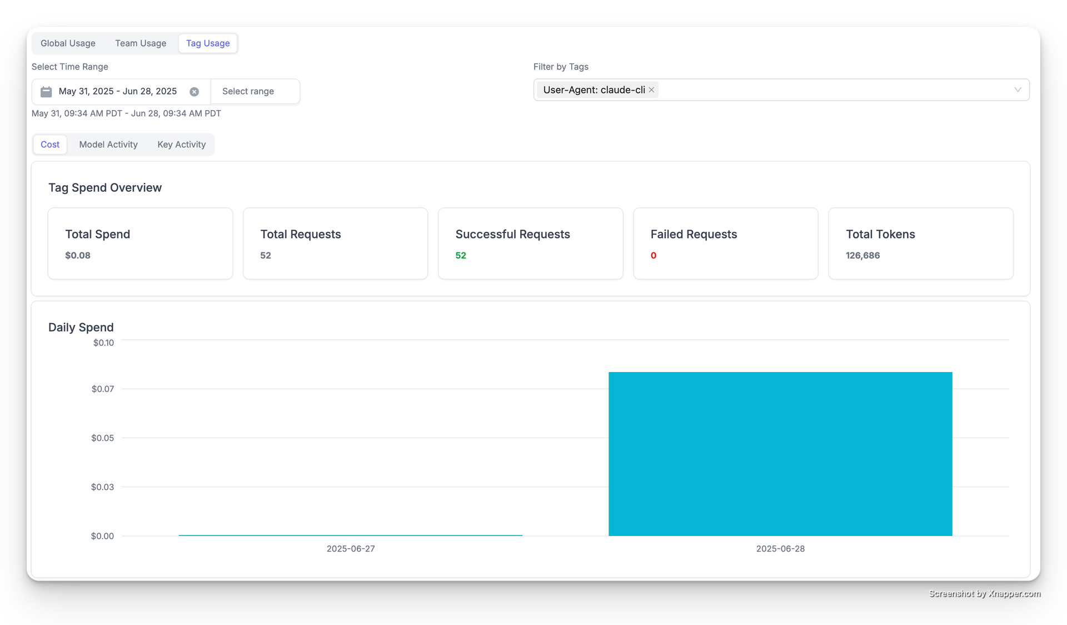Click the date range field showing May 31 - Jun 28
Viewport: 1067px width, 625px height.
117,91
